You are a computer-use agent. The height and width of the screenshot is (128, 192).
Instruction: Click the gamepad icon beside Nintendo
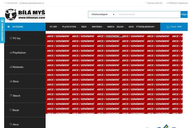pos(11,67)
